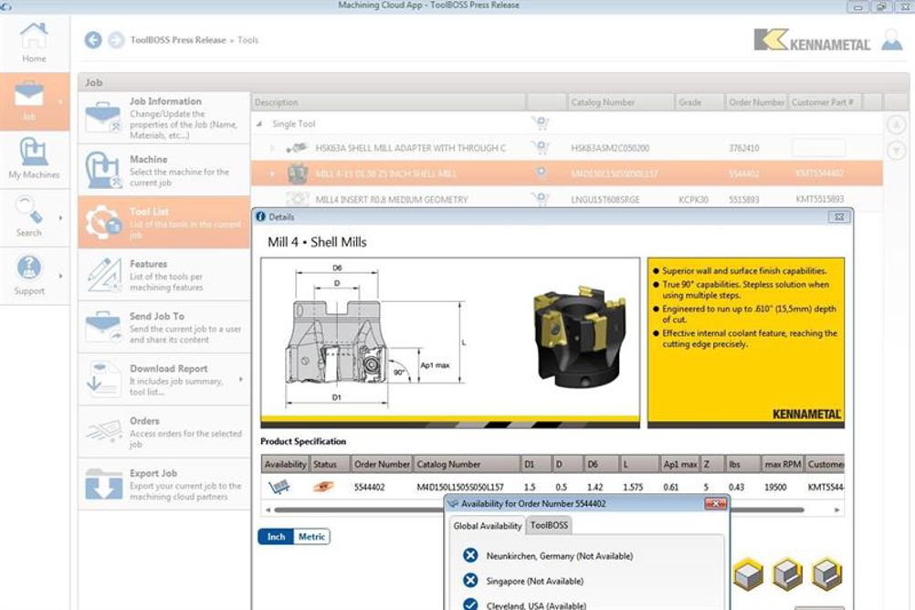The height and width of the screenshot is (610, 915).
Task: Click the Kennametal logo in the header
Action: [812, 40]
